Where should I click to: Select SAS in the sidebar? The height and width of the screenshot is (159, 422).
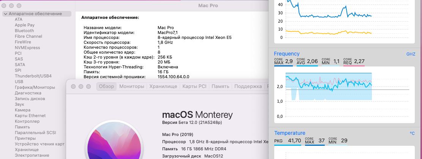19,59
